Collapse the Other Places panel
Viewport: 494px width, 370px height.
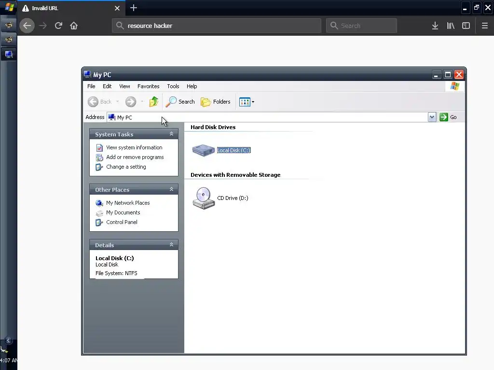click(x=171, y=189)
